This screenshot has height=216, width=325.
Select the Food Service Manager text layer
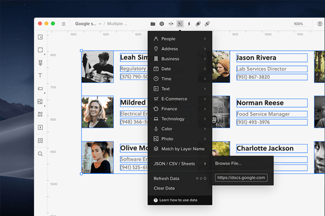point(272,114)
